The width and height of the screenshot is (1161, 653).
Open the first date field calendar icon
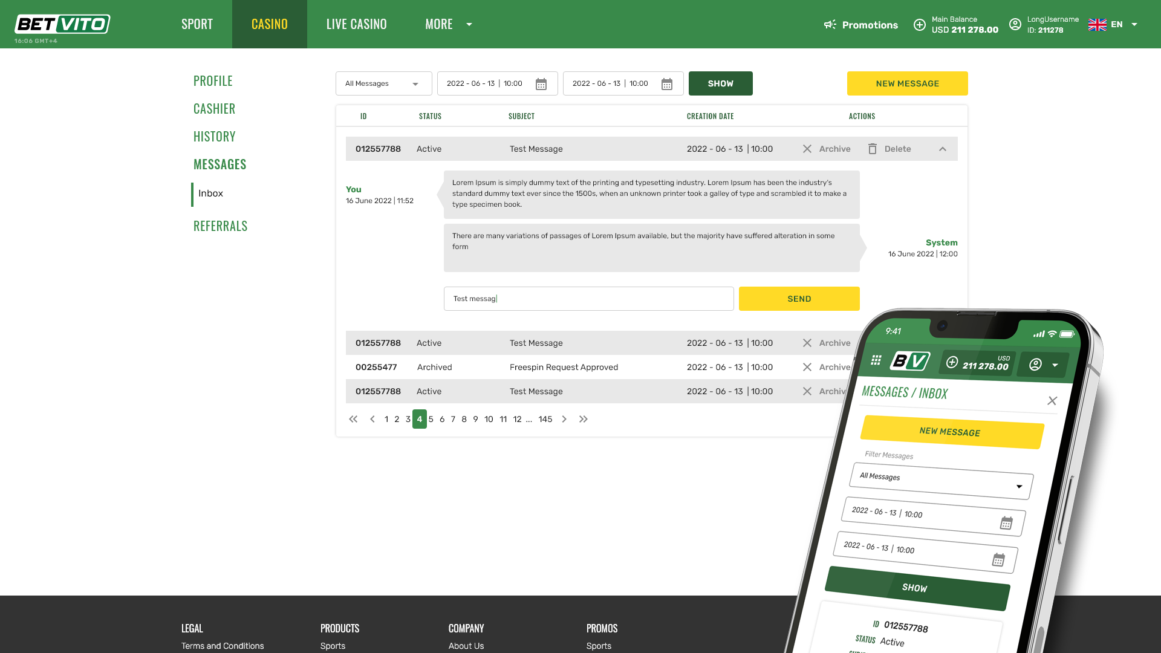541,84
